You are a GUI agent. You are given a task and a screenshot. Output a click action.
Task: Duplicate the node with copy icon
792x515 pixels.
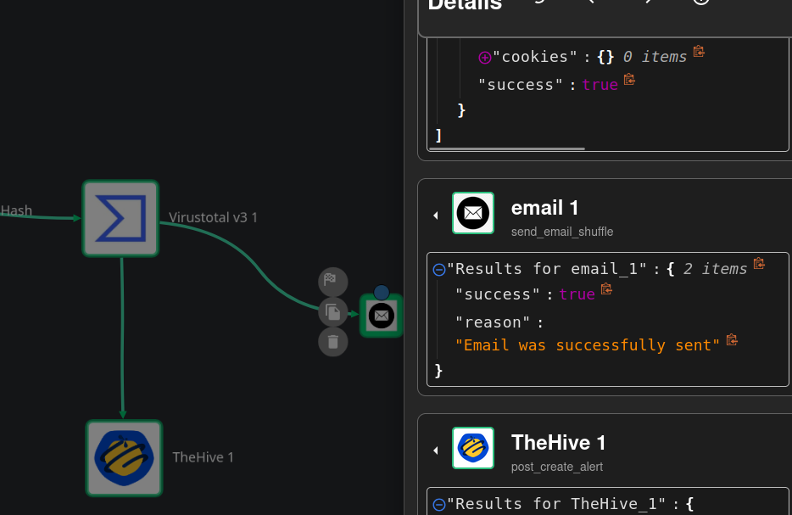[332, 312]
